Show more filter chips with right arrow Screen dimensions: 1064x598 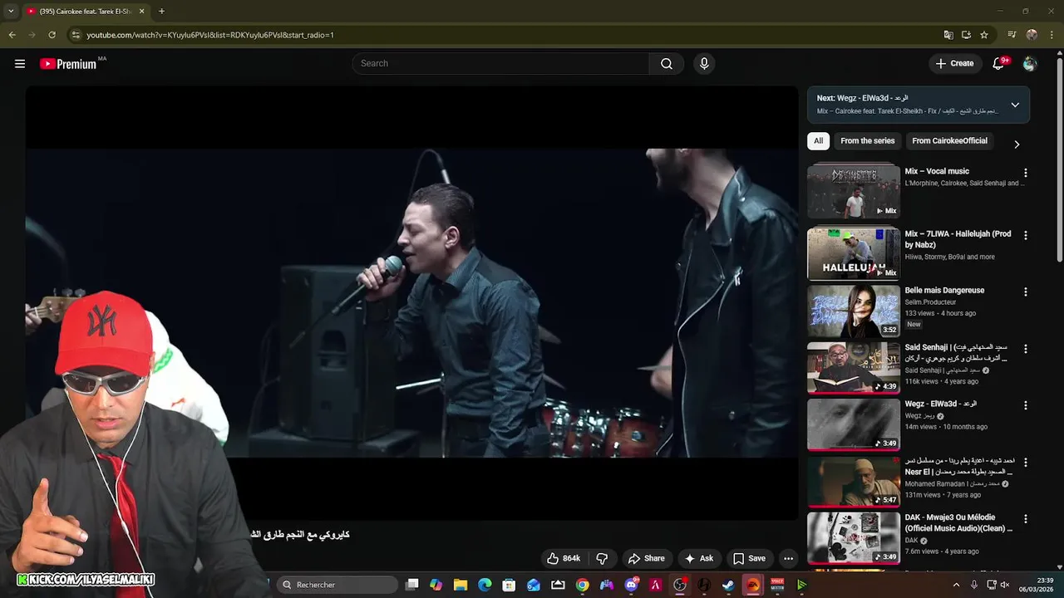[x=1017, y=144]
